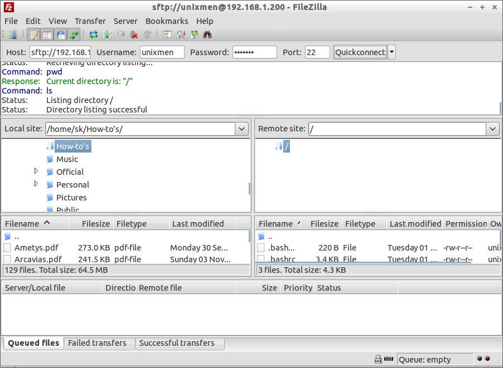
Task: Click the Port field showing 22
Action: tap(317, 52)
